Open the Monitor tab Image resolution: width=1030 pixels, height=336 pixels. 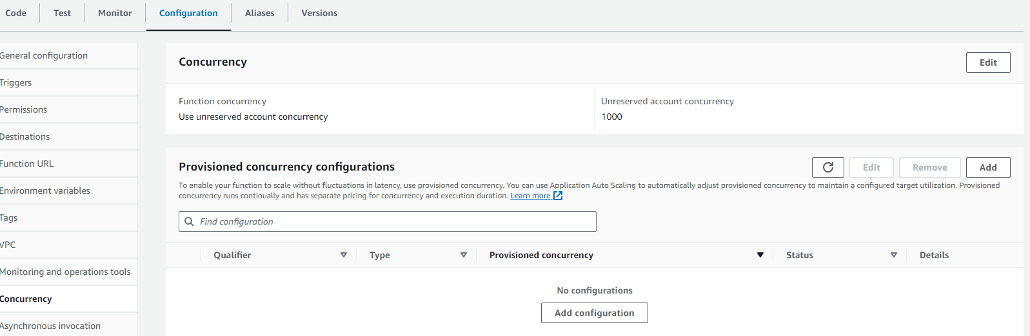(x=115, y=13)
